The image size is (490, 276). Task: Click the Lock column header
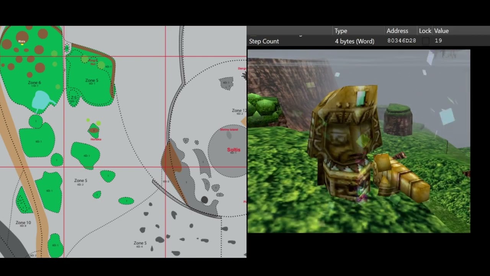(425, 31)
